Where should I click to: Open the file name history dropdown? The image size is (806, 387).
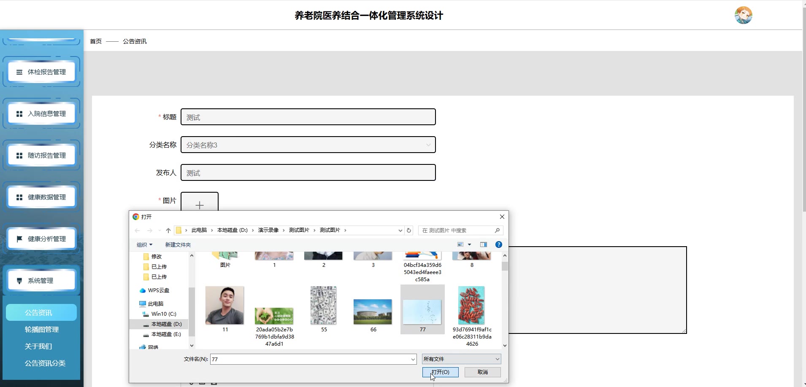[413, 359]
